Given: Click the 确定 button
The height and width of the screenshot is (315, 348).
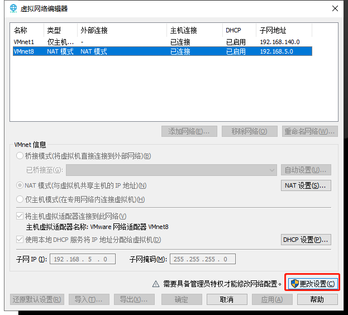Looking at the screenshot, I should tap(182, 299).
